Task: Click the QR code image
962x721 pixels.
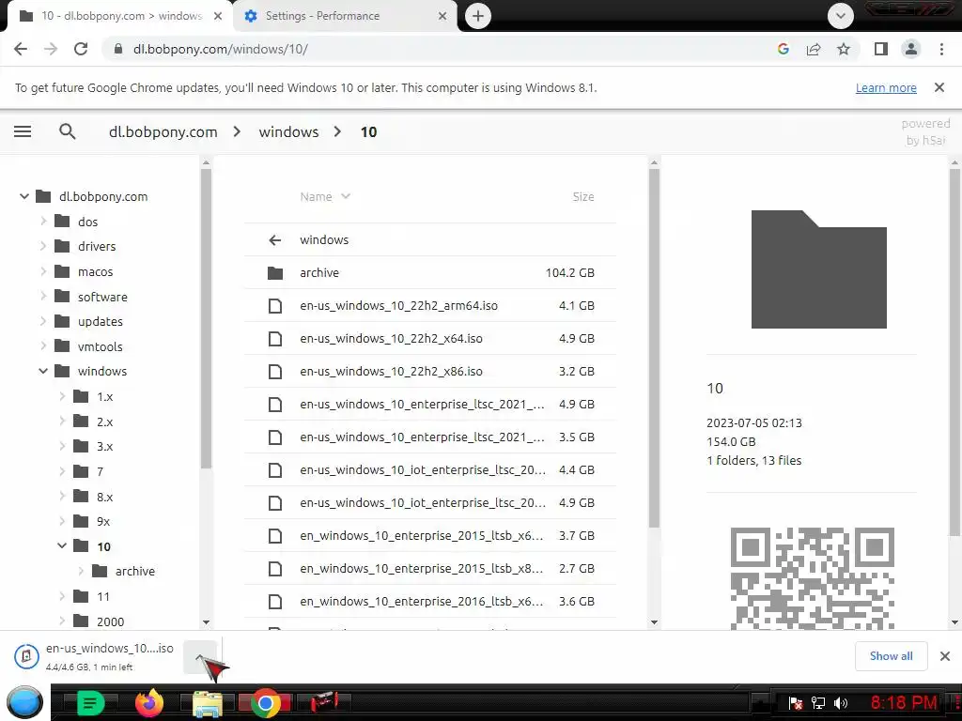Action: point(812,578)
